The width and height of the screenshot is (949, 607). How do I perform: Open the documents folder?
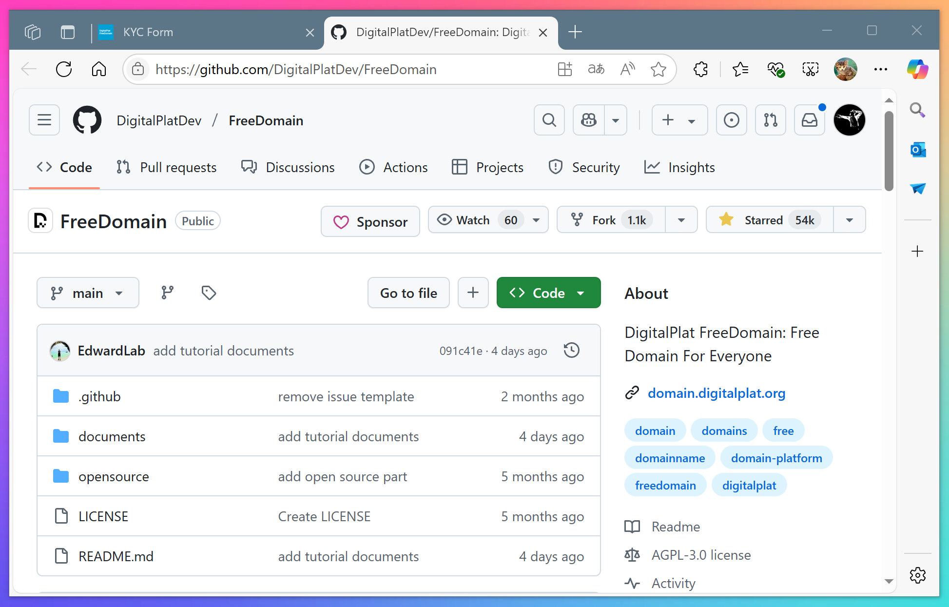pos(112,437)
